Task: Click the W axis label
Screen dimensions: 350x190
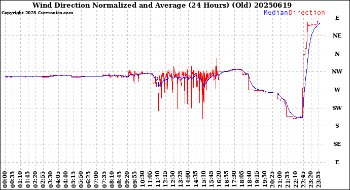Action: pyautogui.click(x=337, y=90)
